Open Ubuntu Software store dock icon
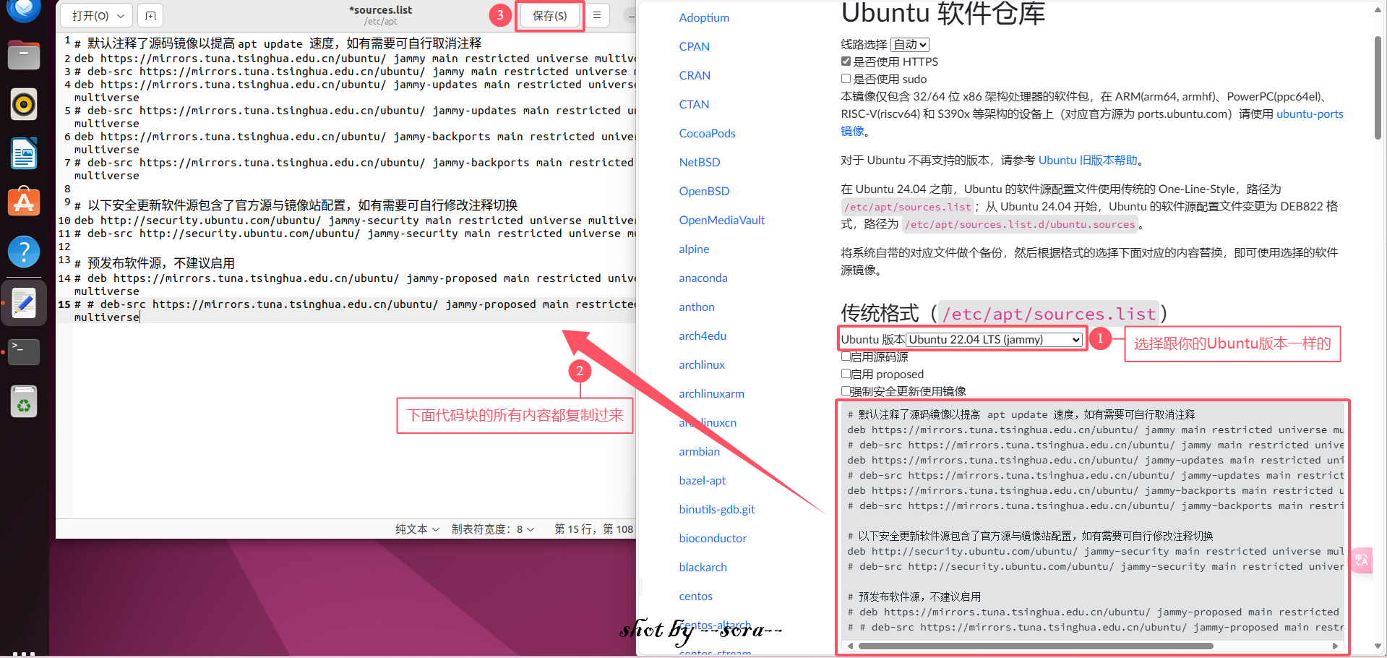Screen dimensions: 1387x658 (24, 202)
